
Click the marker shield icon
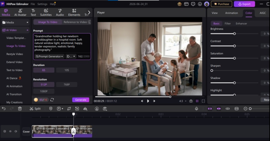point(51,109)
